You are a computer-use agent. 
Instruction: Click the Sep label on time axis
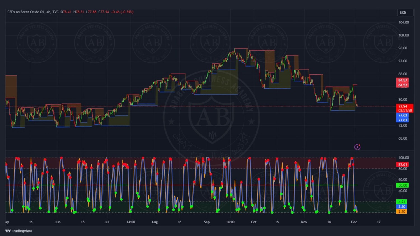click(207, 222)
